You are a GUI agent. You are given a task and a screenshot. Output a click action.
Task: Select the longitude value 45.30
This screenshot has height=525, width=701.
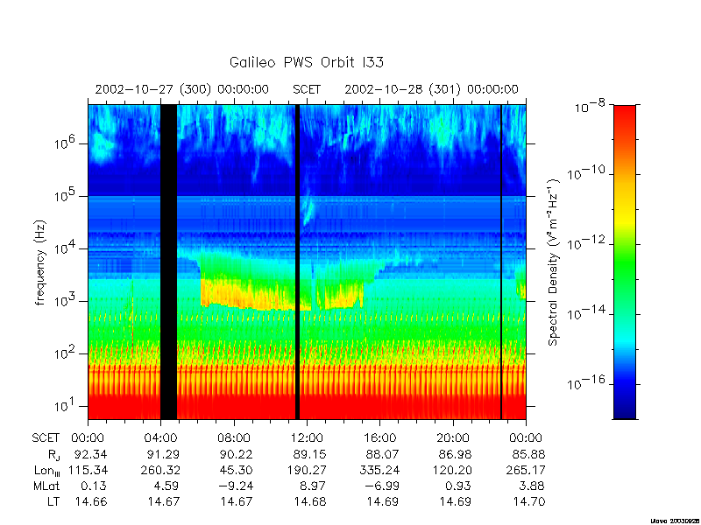click(236, 470)
